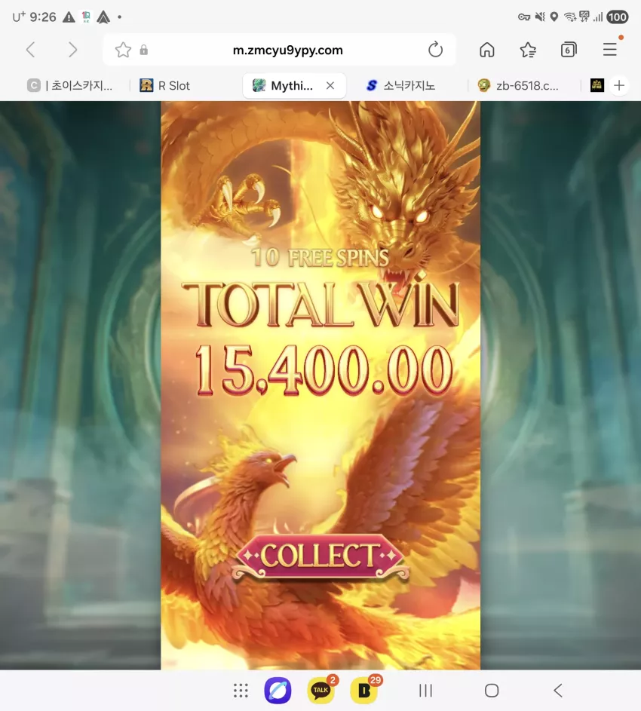Open the tab manager showing 6 tabs
This screenshot has width=641, height=711.
[x=569, y=50]
